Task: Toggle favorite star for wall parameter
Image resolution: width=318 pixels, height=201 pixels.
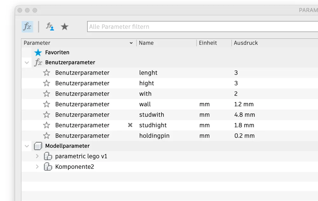Action: pos(47,104)
